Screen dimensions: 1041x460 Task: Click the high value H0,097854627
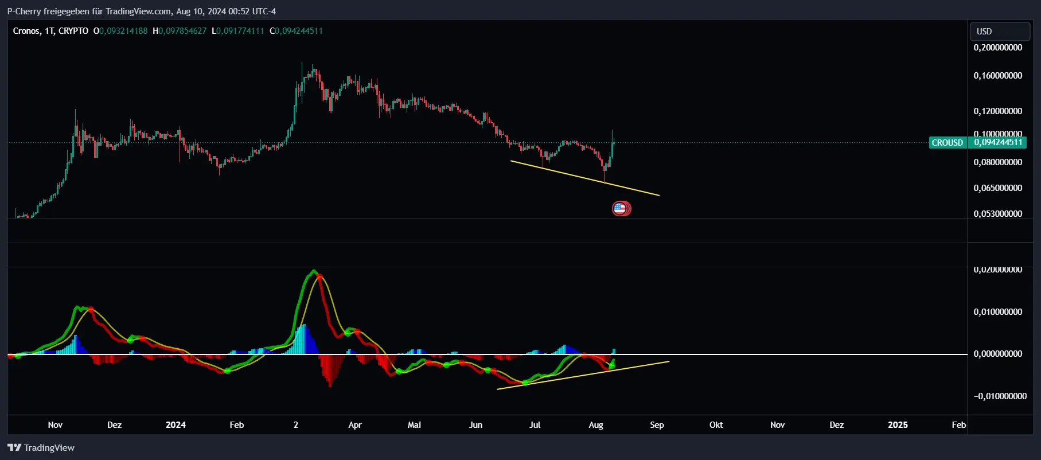[x=180, y=31]
